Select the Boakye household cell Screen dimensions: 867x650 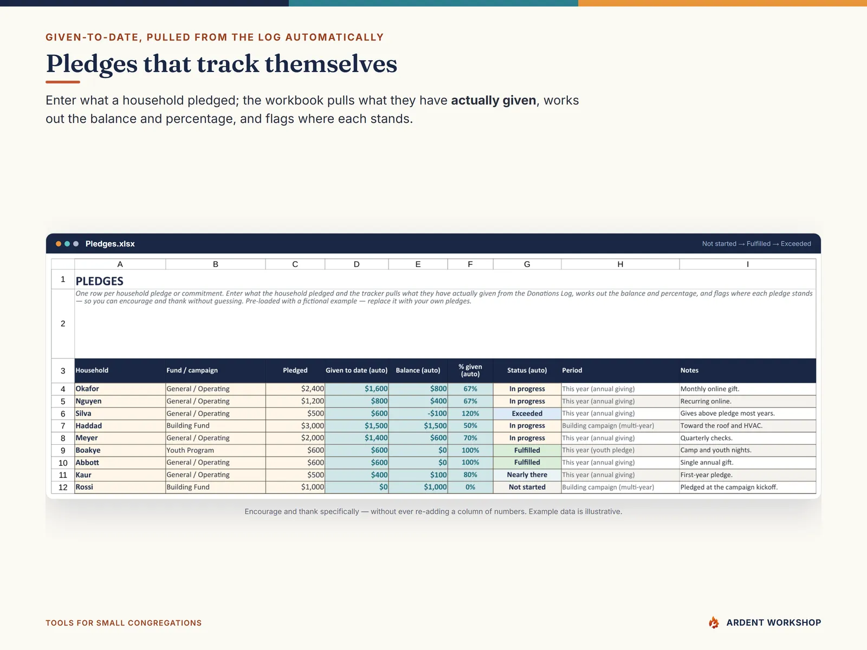(x=120, y=450)
